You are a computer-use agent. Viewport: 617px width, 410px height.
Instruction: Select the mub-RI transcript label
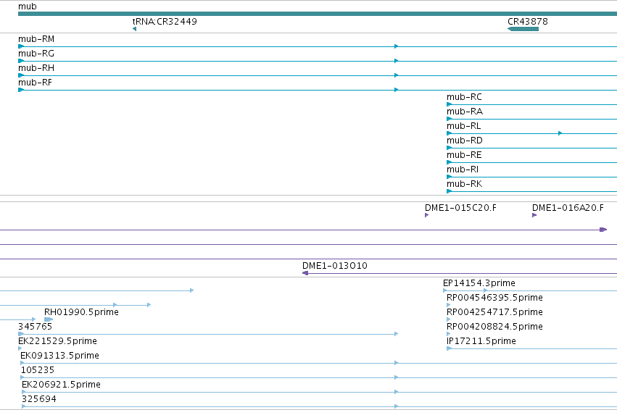coord(463,170)
